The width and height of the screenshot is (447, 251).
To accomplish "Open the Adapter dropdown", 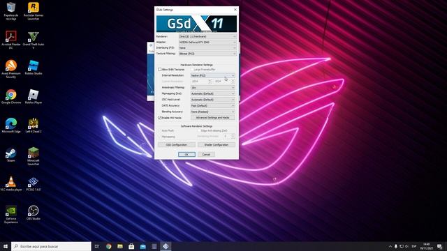I will [207, 42].
